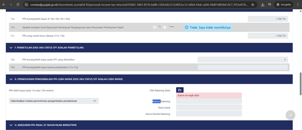The width and height of the screenshot is (302, 130).
Task: Open browser downloads icon
Action: click(x=262, y=5)
